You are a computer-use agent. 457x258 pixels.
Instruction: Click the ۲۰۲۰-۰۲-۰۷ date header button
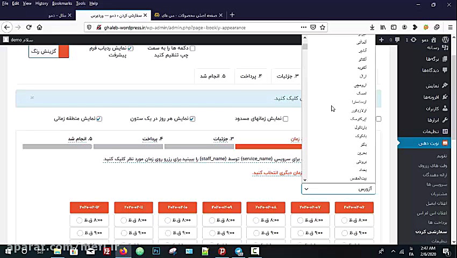tap(310, 207)
